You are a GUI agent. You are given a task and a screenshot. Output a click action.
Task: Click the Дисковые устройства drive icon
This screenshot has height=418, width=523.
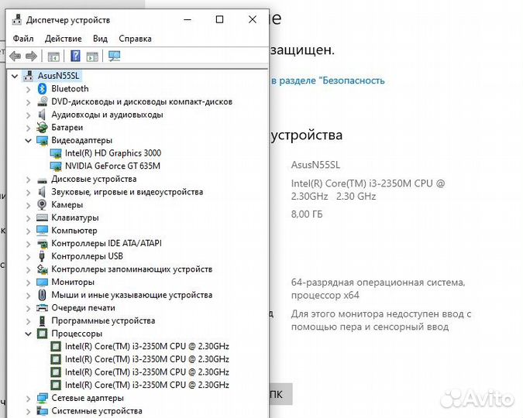[42, 180]
